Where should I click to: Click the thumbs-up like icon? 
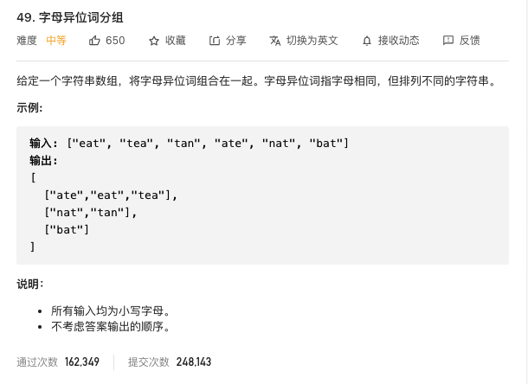(x=95, y=41)
